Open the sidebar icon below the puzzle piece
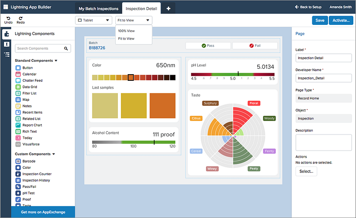Screen dimensions: 356x218 tap(7, 44)
